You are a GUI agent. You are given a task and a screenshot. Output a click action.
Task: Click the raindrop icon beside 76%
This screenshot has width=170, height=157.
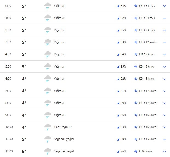tap(118, 151)
